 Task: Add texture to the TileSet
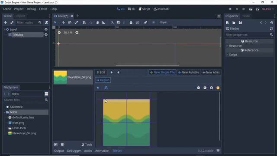56,145
